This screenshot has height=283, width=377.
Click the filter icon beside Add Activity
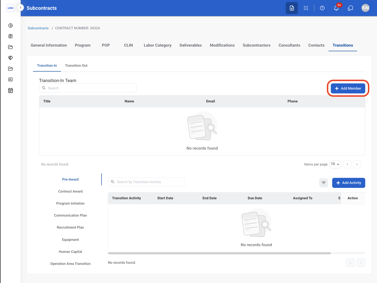click(x=324, y=183)
